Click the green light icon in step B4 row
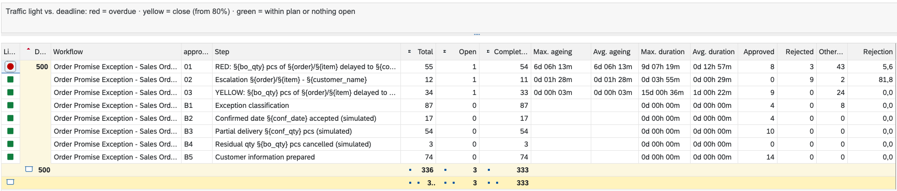Viewport: 897px width, 191px height. (x=10, y=144)
